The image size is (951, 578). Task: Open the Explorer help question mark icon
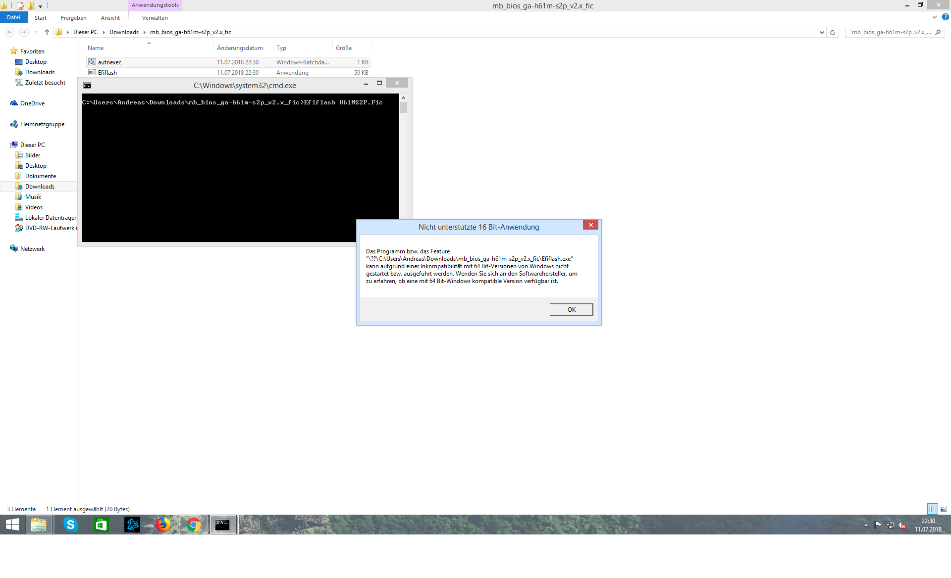pos(945,17)
